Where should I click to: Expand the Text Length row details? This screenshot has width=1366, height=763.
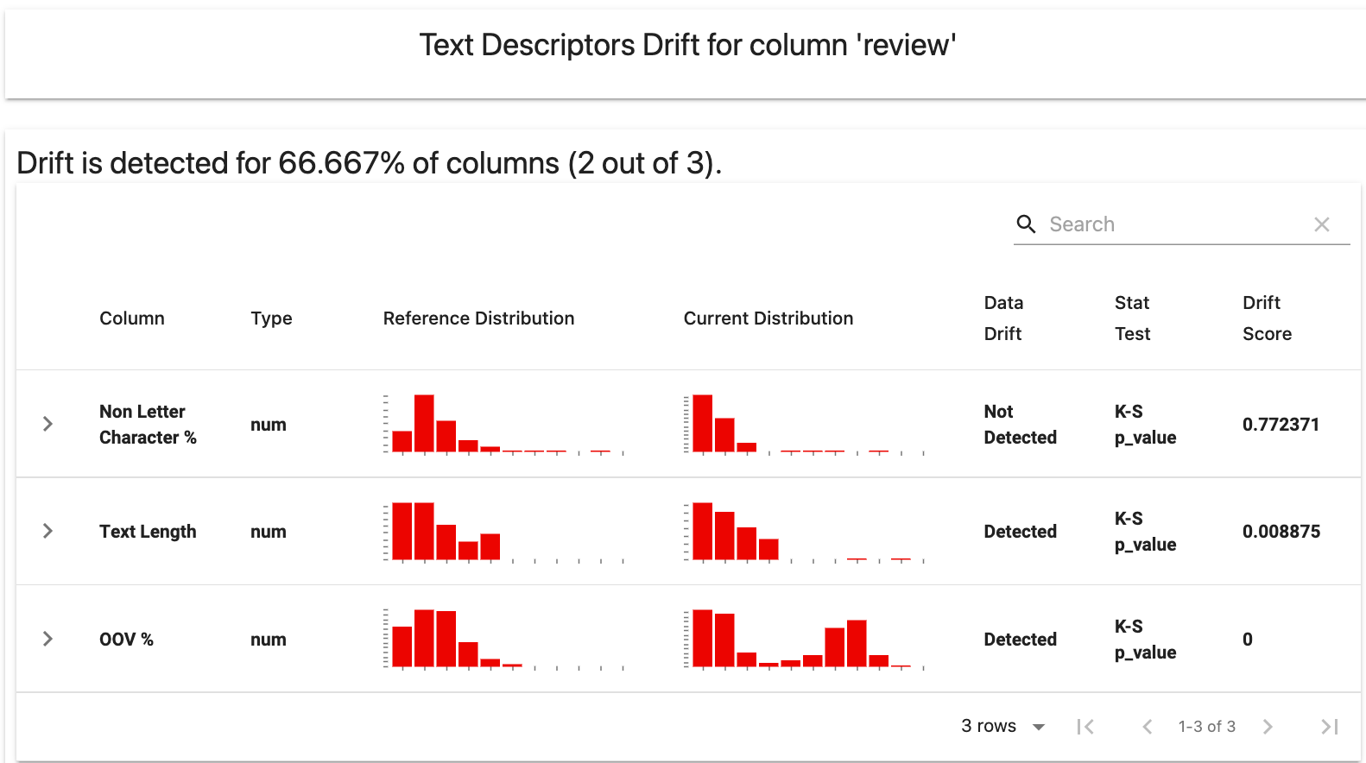point(47,532)
